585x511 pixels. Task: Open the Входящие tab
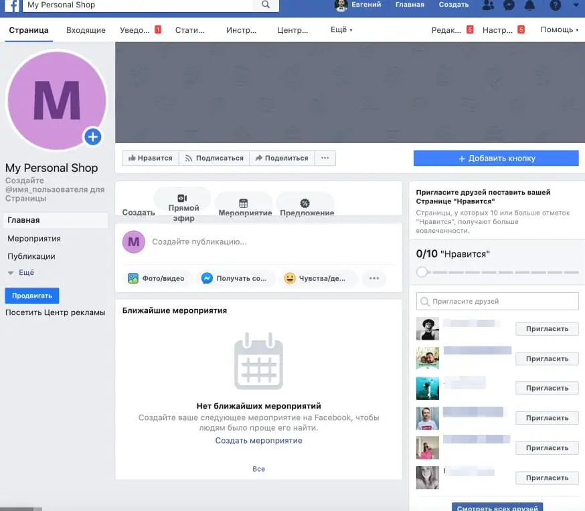(86, 30)
